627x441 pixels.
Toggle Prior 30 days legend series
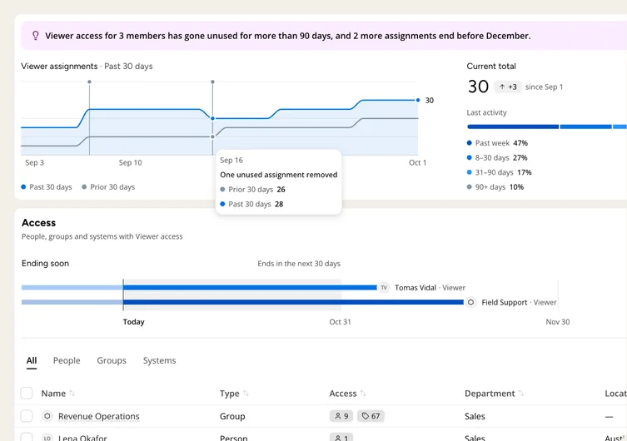(x=108, y=187)
